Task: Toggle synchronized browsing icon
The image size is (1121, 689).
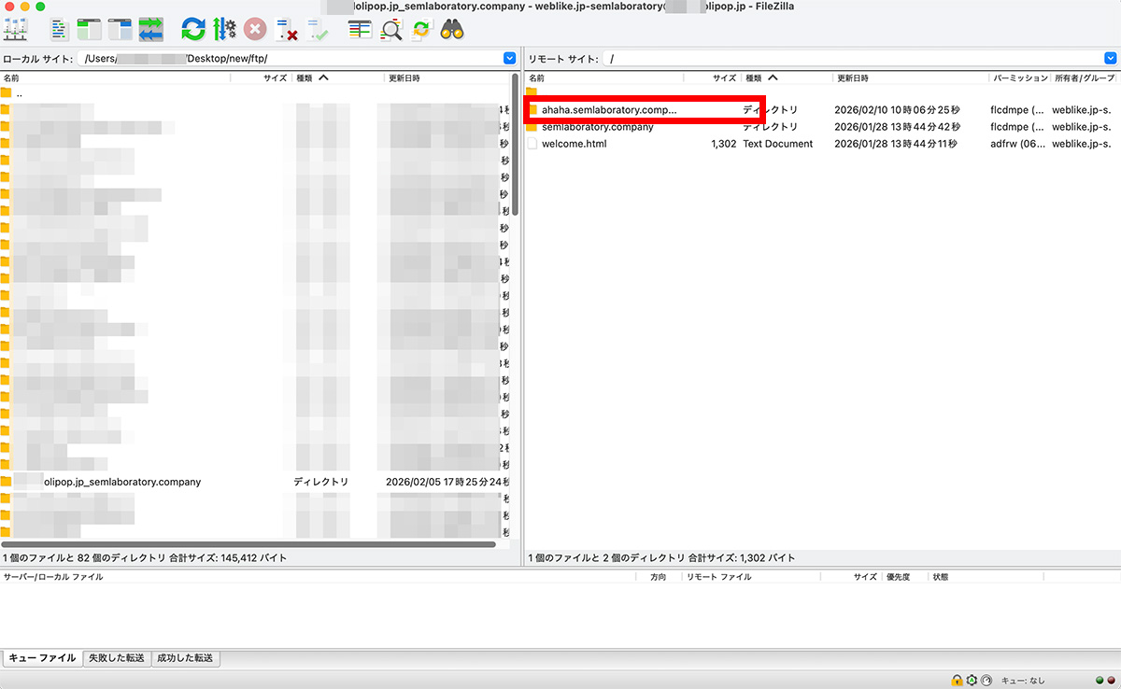Action: [x=421, y=29]
